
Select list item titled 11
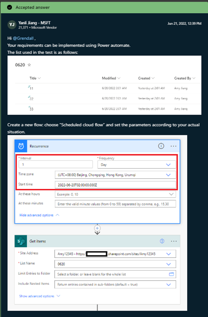pos(31,88)
